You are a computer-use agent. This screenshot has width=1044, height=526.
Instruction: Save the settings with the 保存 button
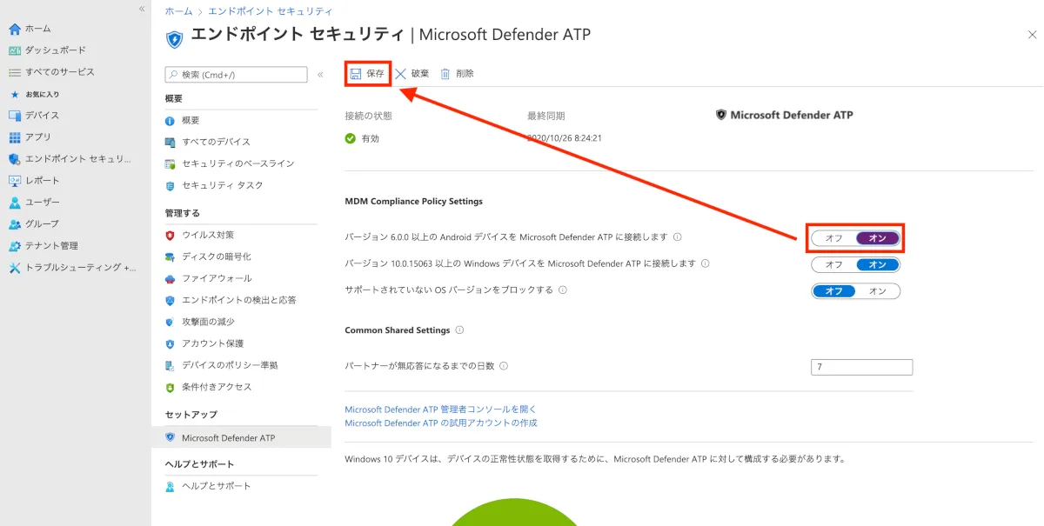(x=367, y=74)
